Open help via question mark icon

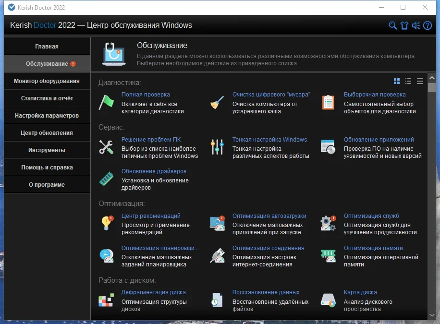coord(428,25)
